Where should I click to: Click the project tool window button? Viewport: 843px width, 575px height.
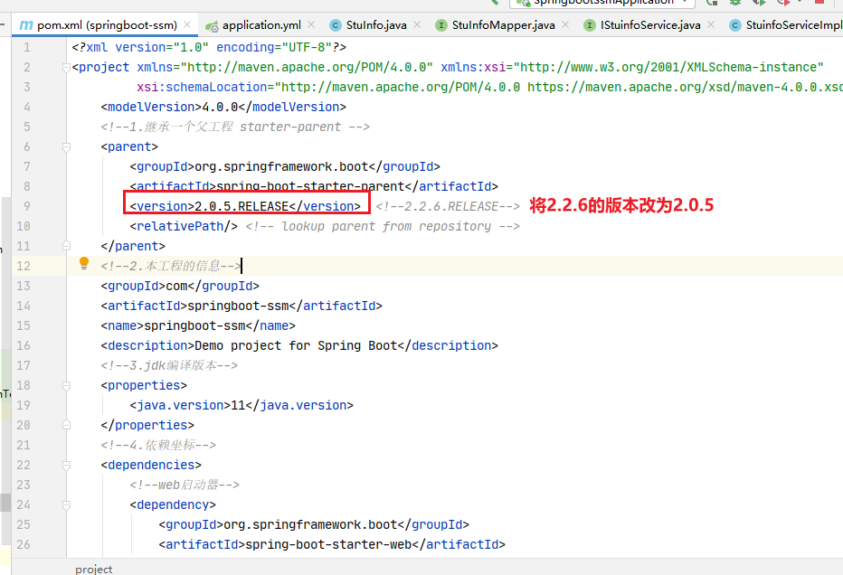click(x=94, y=569)
